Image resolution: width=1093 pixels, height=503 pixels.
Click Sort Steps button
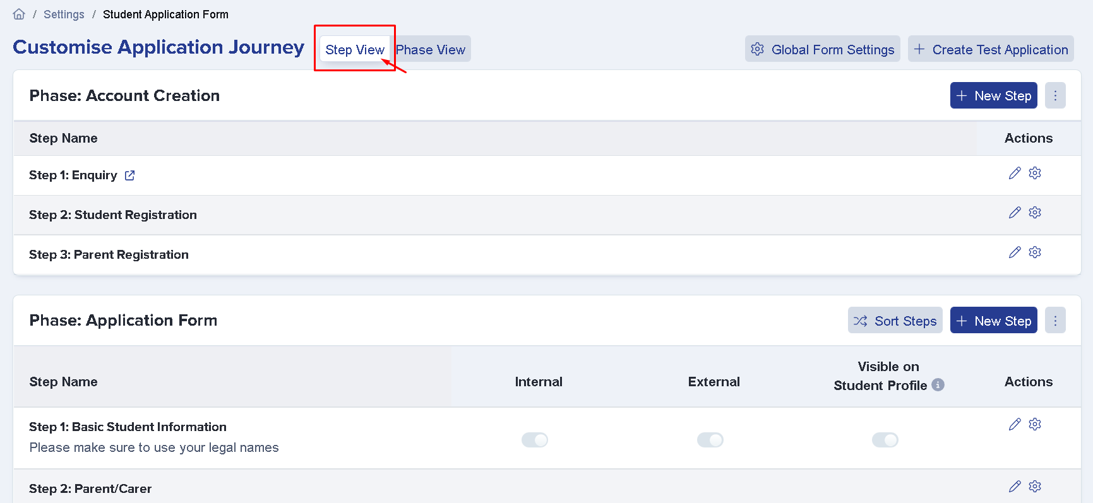click(895, 320)
